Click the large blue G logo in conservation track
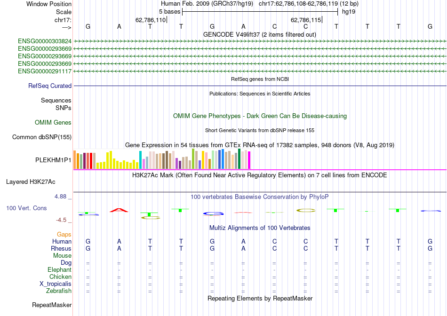 click(214, 213)
